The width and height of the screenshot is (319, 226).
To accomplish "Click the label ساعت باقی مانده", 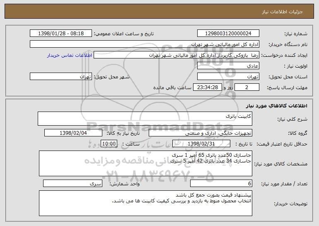I will pyautogui.click(x=172, y=87).
